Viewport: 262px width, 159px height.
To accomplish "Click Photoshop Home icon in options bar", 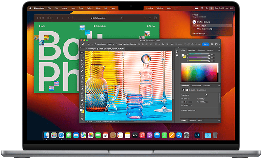I will (x=83, y=44).
